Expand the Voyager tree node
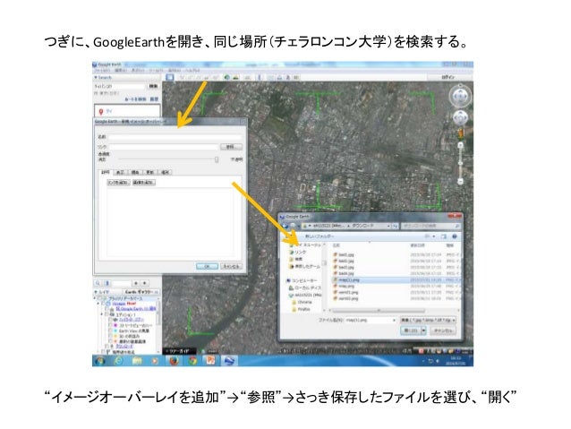The width and height of the screenshot is (571, 429). [x=98, y=304]
